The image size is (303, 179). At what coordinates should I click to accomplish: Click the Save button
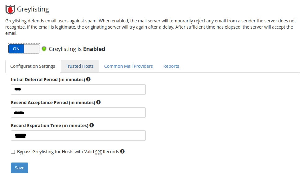point(20,168)
